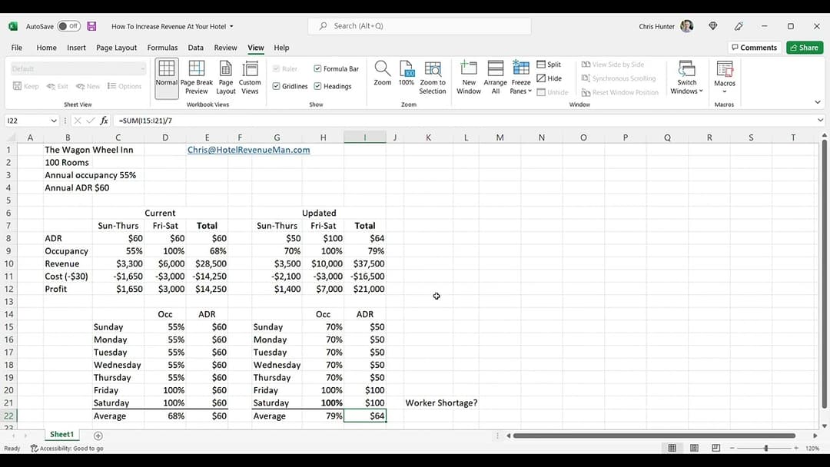Click Chris Hunter profile picture

[x=686, y=26]
